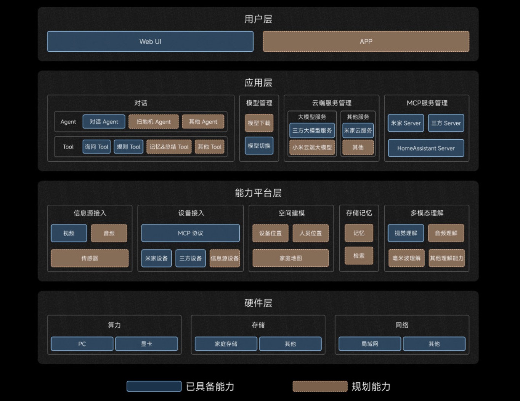
Task: Select the 设备接入 group heading
Action: [x=191, y=213]
